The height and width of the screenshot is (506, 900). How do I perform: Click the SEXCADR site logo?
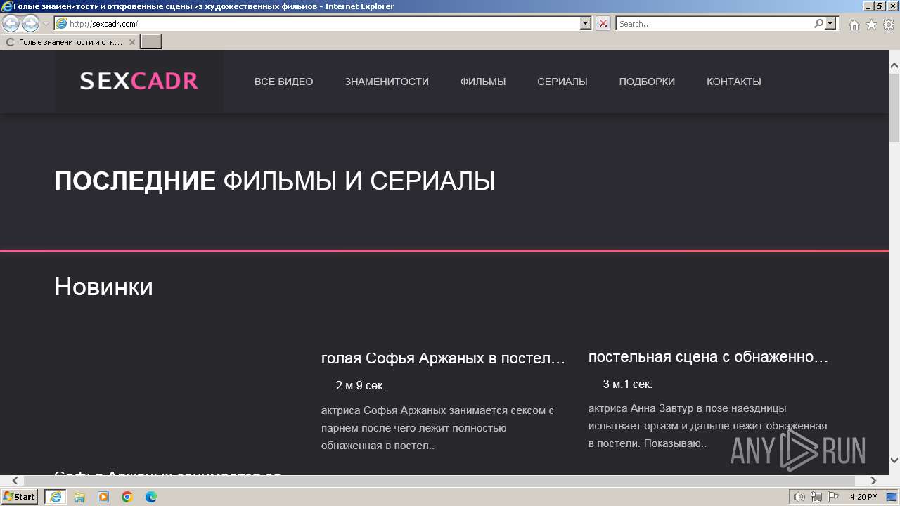[139, 82]
